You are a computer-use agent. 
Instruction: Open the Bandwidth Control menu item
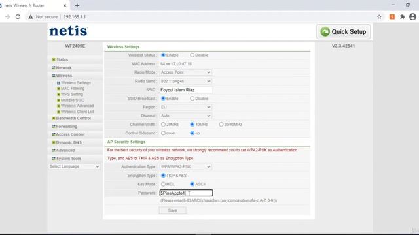[x=73, y=118]
